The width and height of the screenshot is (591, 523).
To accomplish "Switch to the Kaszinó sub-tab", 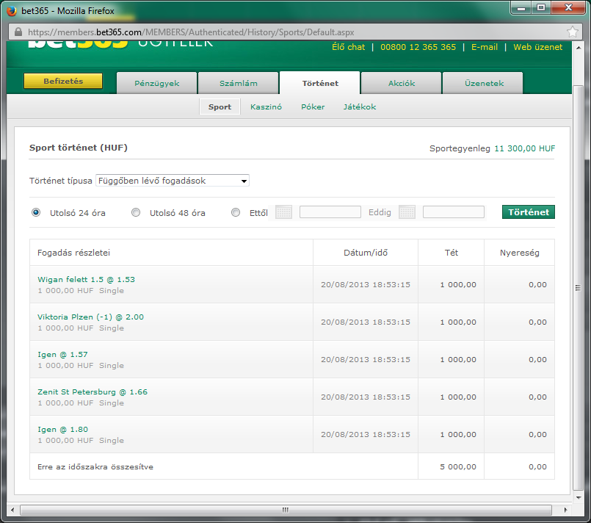I will [266, 107].
